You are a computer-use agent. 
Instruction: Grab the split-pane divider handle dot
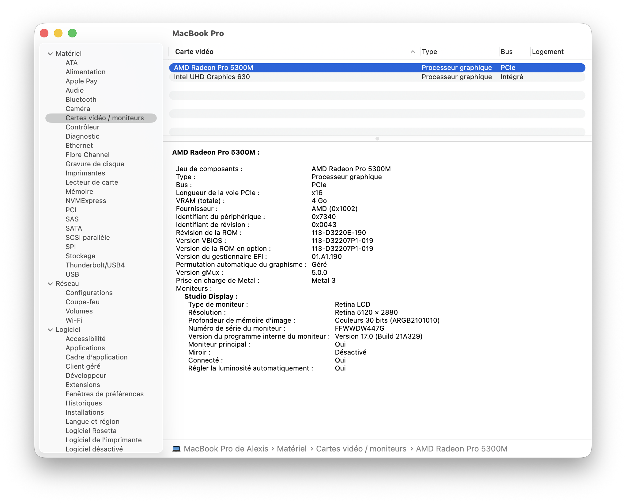tap(377, 139)
